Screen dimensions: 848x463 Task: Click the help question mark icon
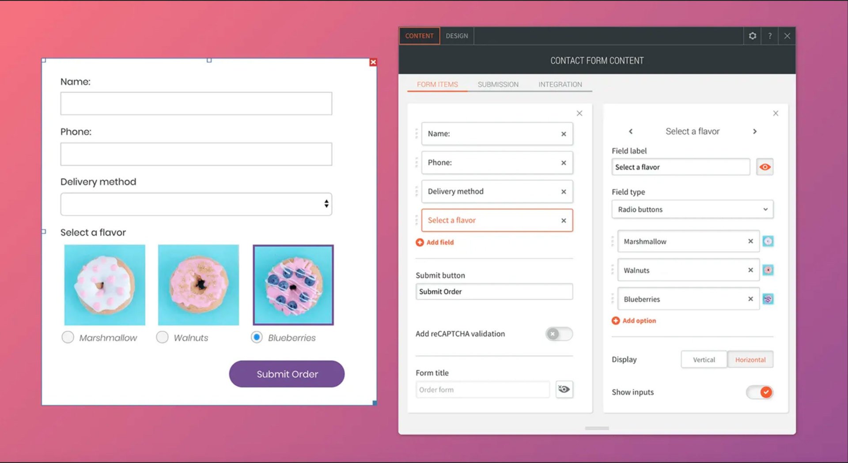770,36
